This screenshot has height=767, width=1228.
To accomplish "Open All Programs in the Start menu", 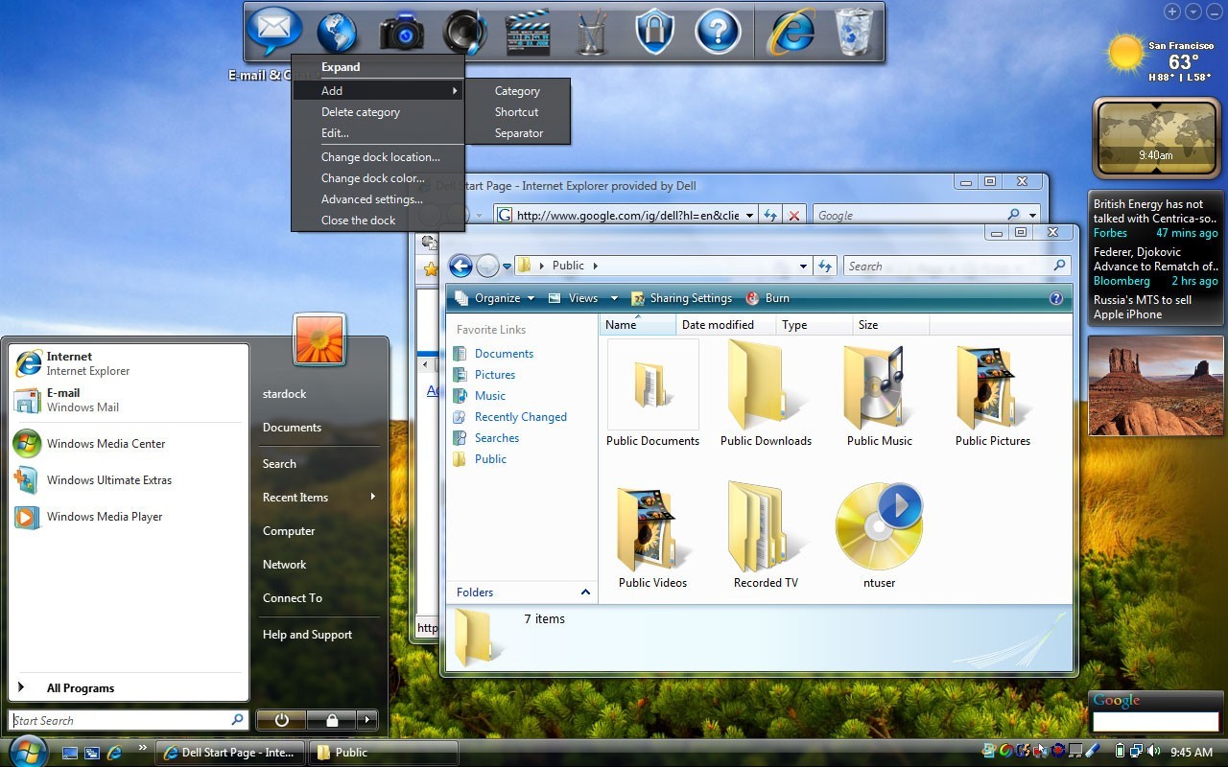I will (81, 687).
